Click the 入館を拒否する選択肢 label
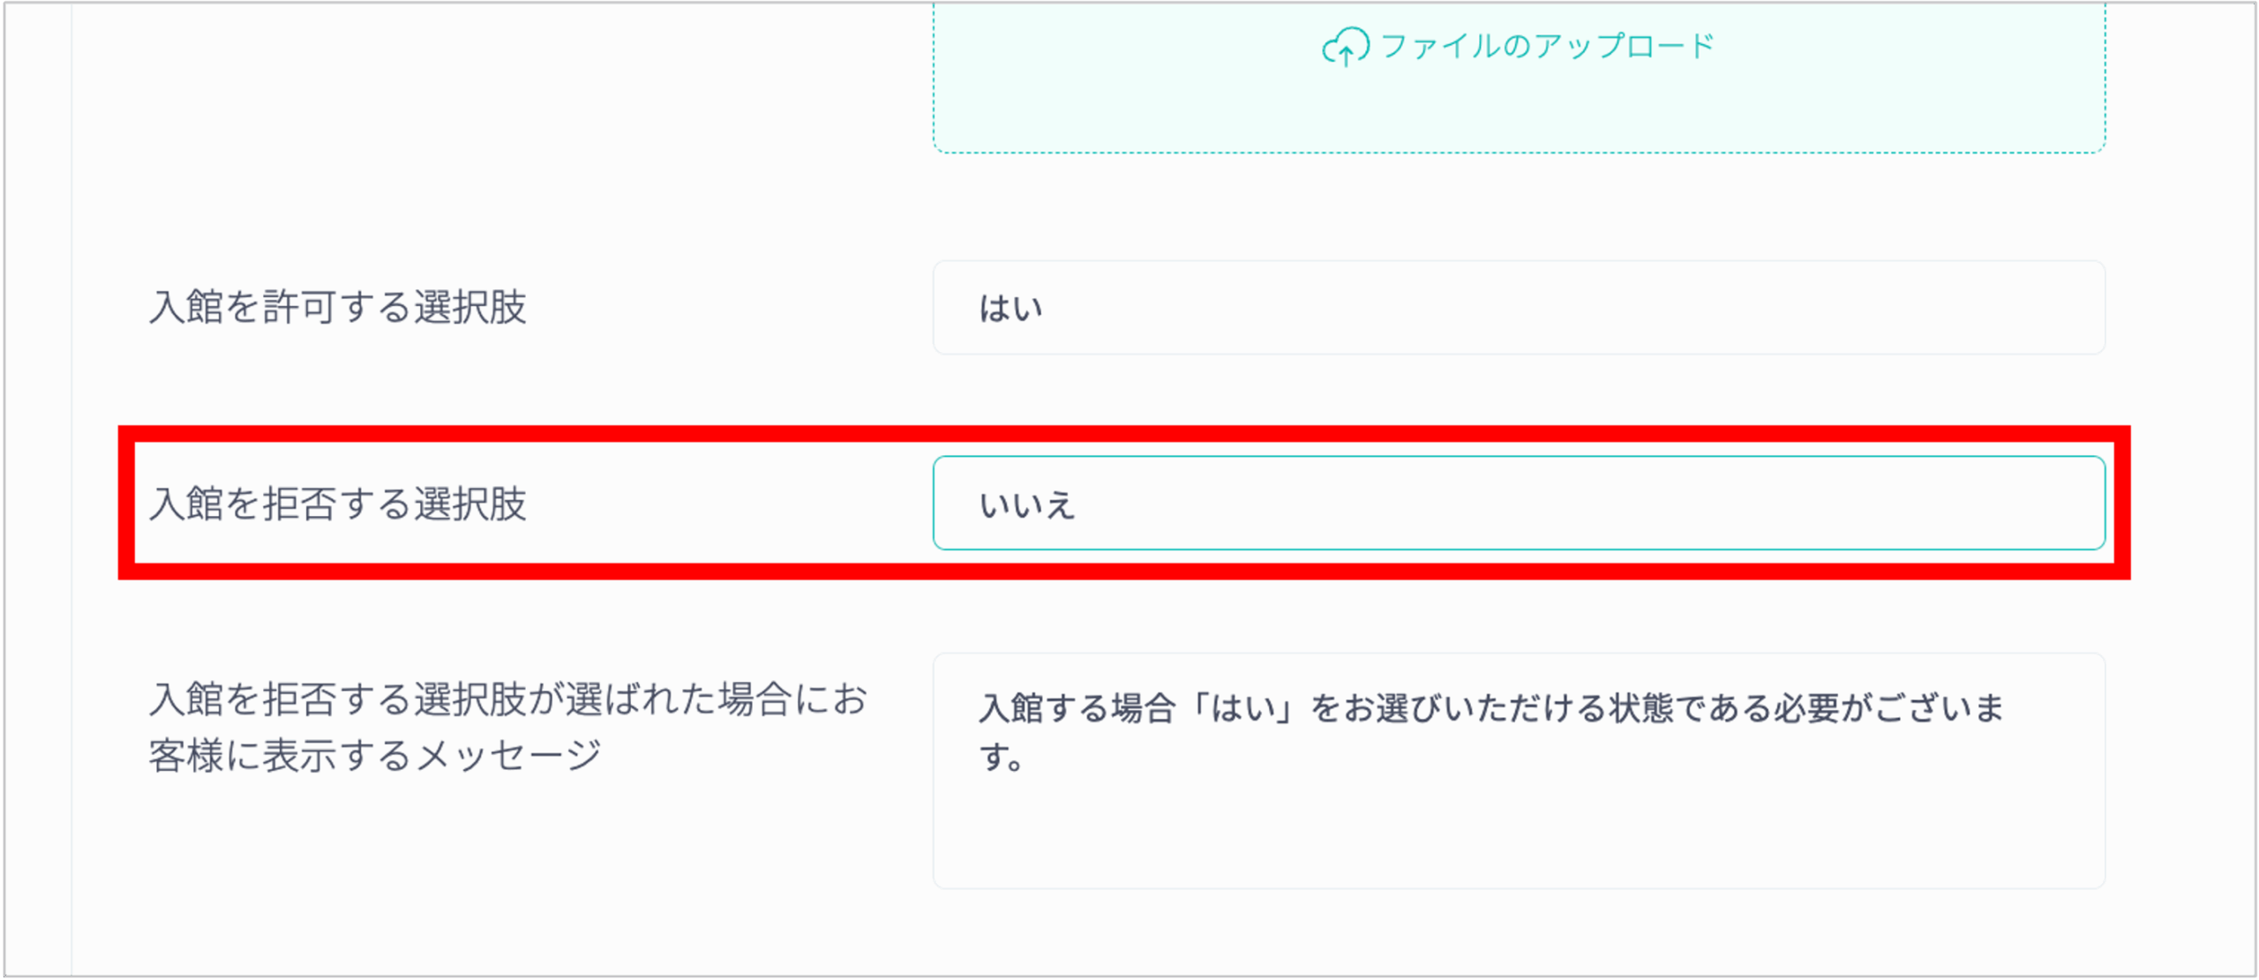This screenshot has height=980, width=2259. click(338, 504)
